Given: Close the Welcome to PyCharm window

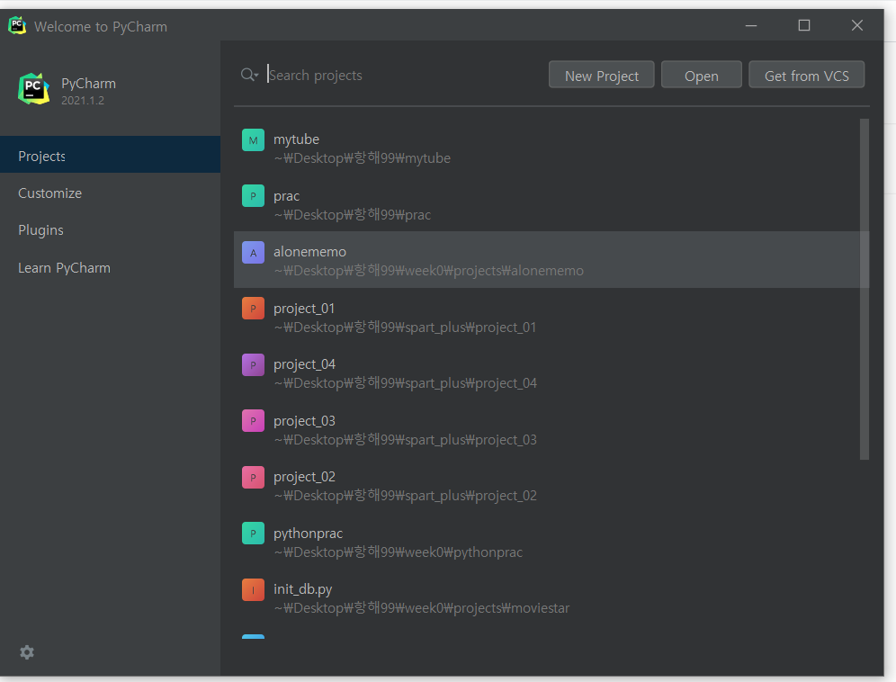Looking at the screenshot, I should [857, 25].
